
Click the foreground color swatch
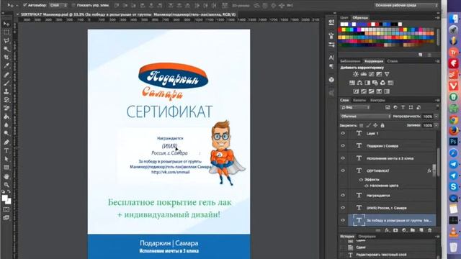pos(4,199)
